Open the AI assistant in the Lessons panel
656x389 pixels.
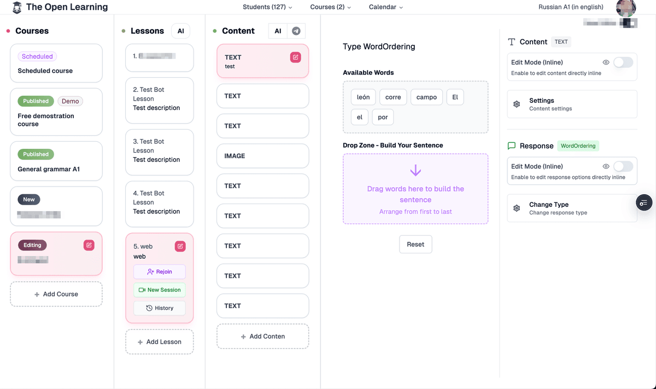(180, 31)
